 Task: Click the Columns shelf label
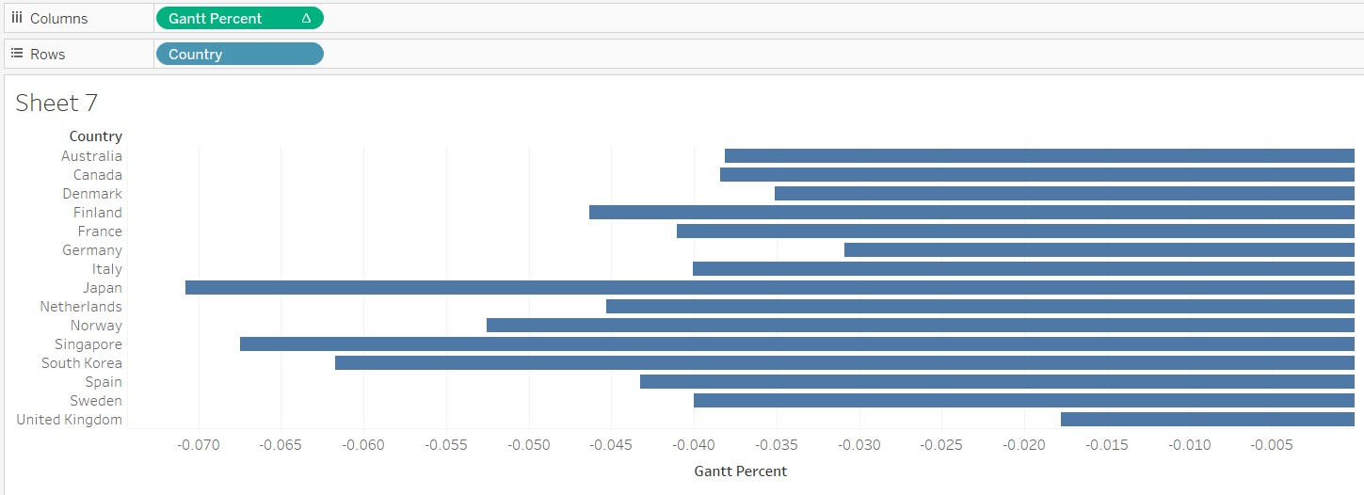58,18
